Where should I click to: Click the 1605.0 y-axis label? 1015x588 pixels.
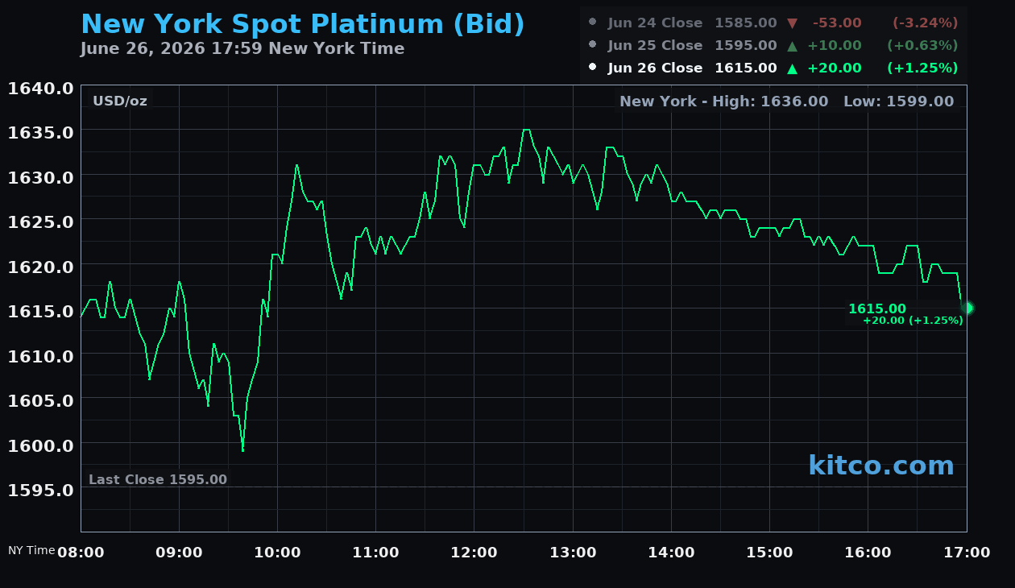tap(40, 400)
